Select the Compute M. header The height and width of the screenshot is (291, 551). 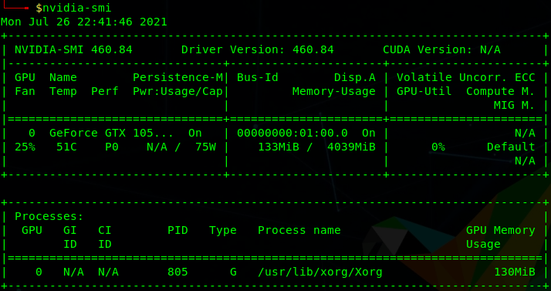point(501,92)
